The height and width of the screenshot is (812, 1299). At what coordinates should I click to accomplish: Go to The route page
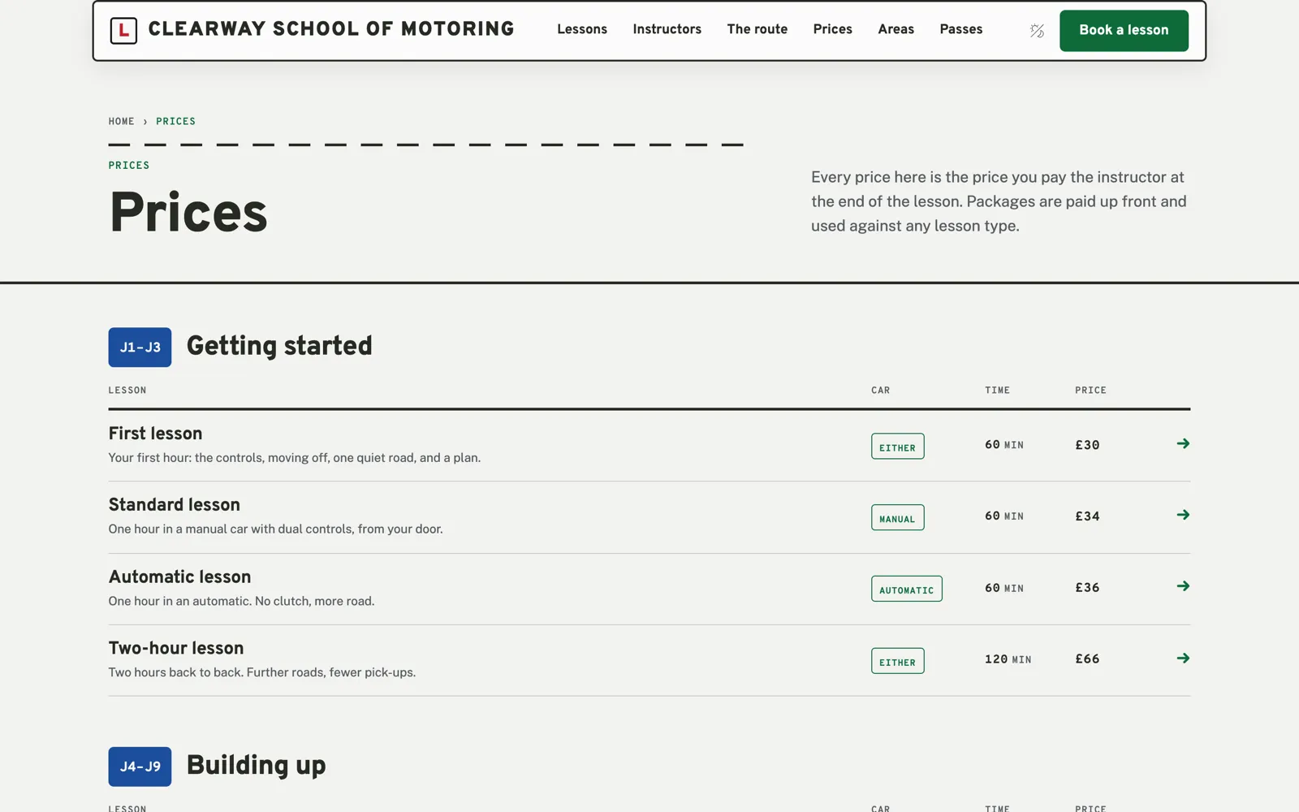[757, 29]
